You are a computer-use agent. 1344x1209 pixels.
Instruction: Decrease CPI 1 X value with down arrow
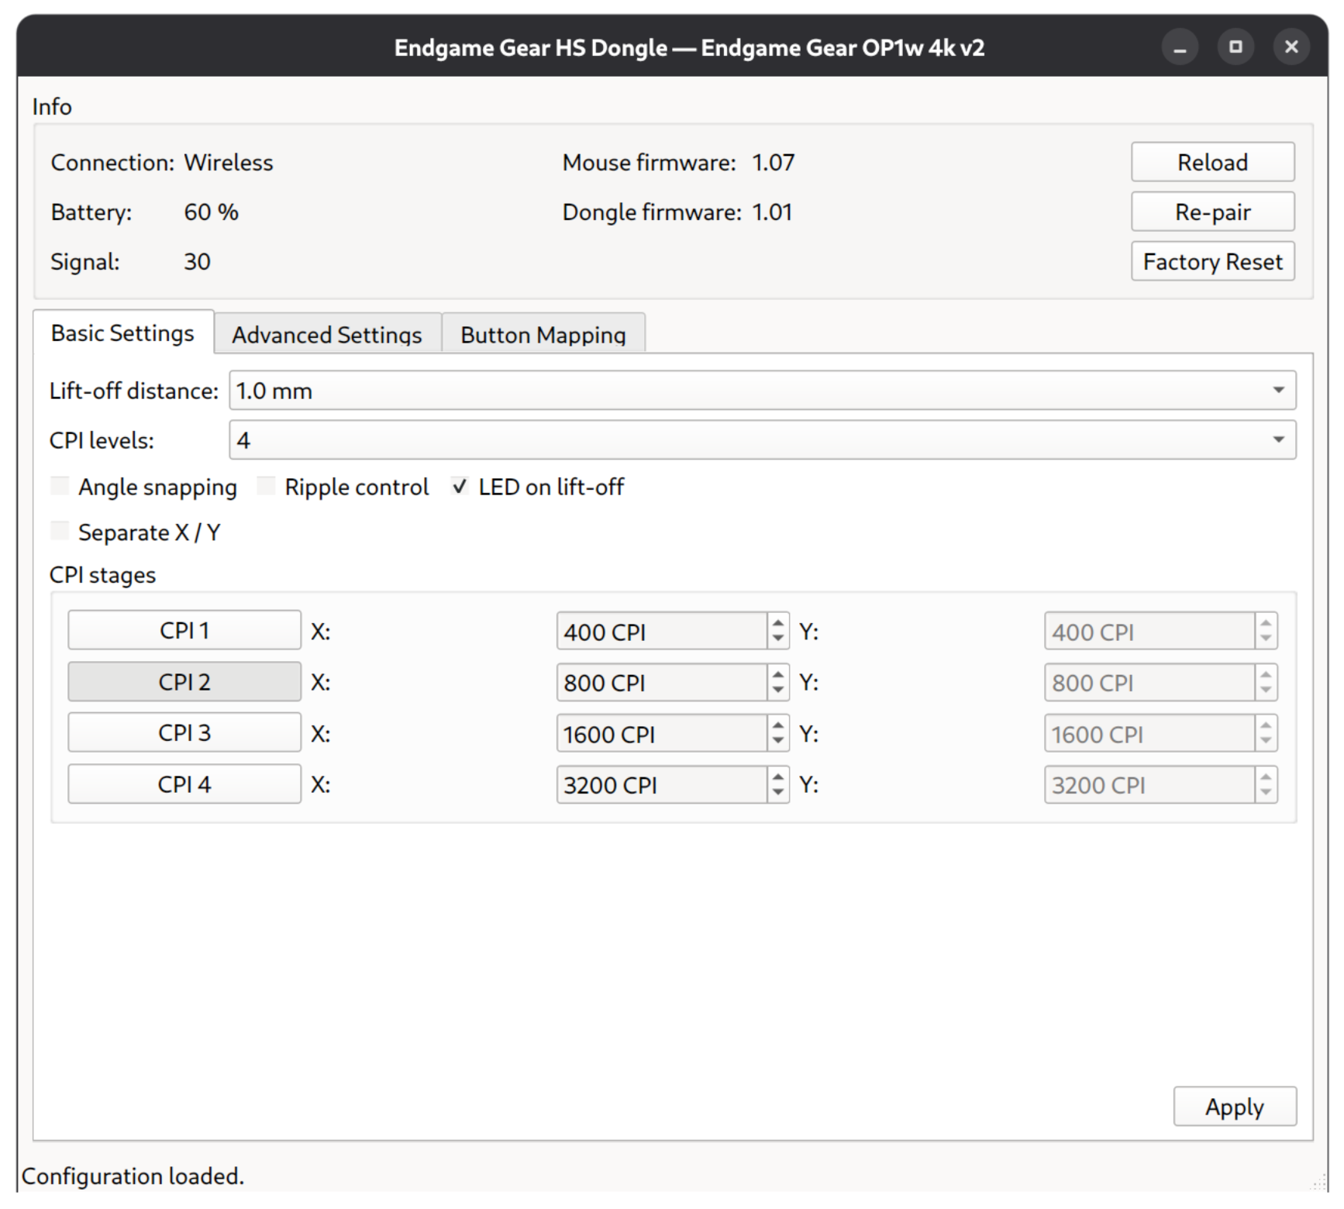(x=778, y=639)
